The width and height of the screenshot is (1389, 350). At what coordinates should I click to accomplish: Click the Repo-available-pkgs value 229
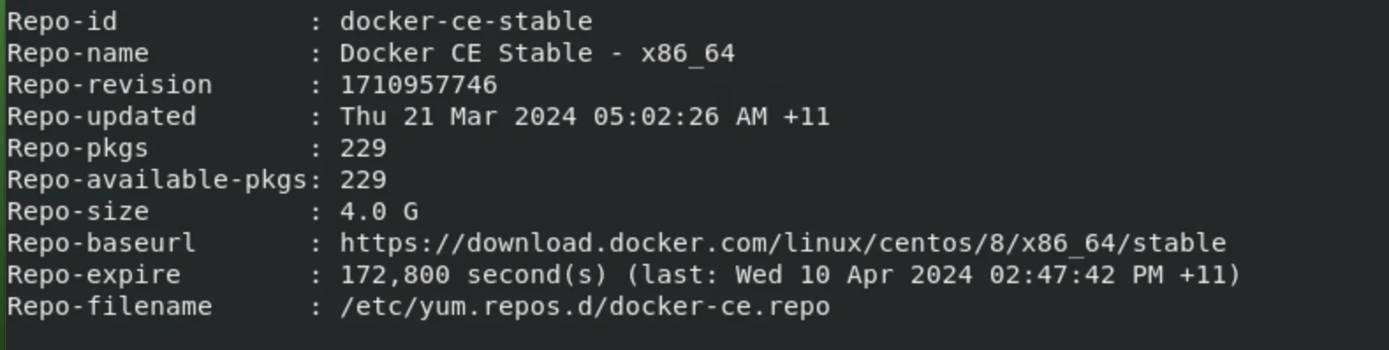pyautogui.click(x=363, y=179)
